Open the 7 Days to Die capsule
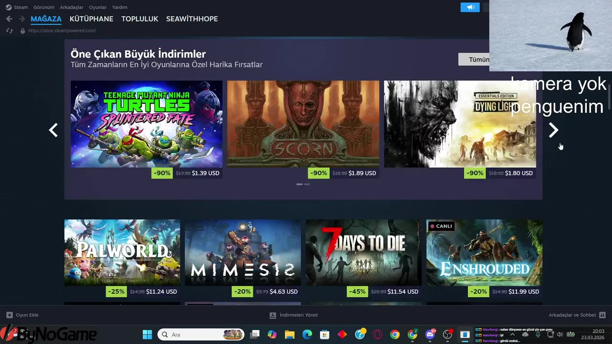This screenshot has height=344, width=612. (364, 253)
